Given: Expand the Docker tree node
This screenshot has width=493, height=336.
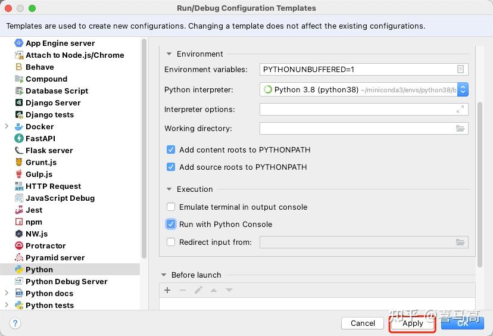Looking at the screenshot, I should (7, 126).
